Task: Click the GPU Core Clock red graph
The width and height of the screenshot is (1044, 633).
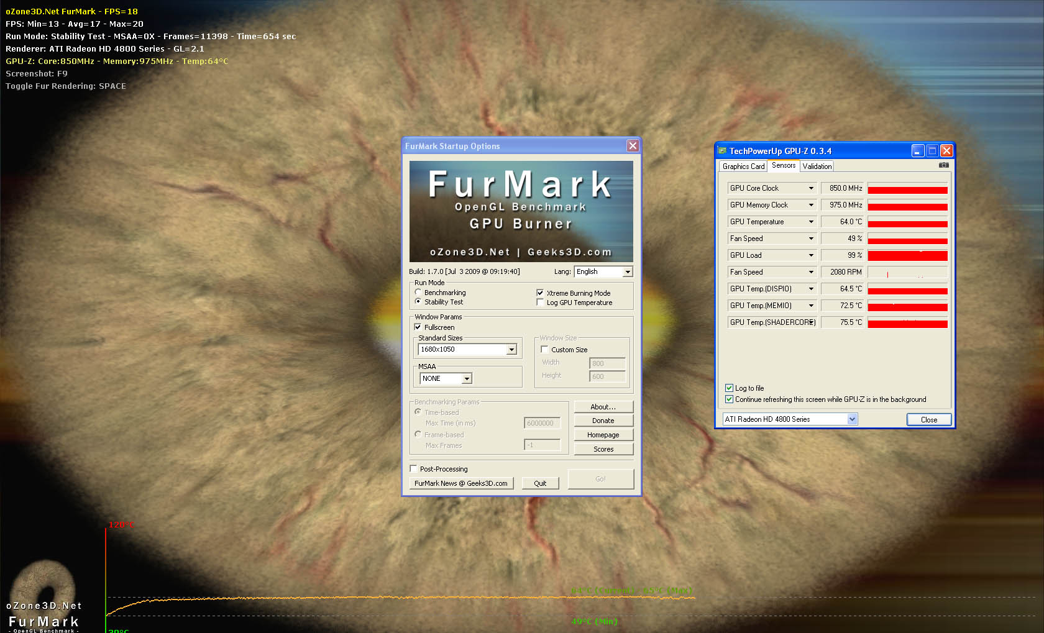Action: (907, 188)
